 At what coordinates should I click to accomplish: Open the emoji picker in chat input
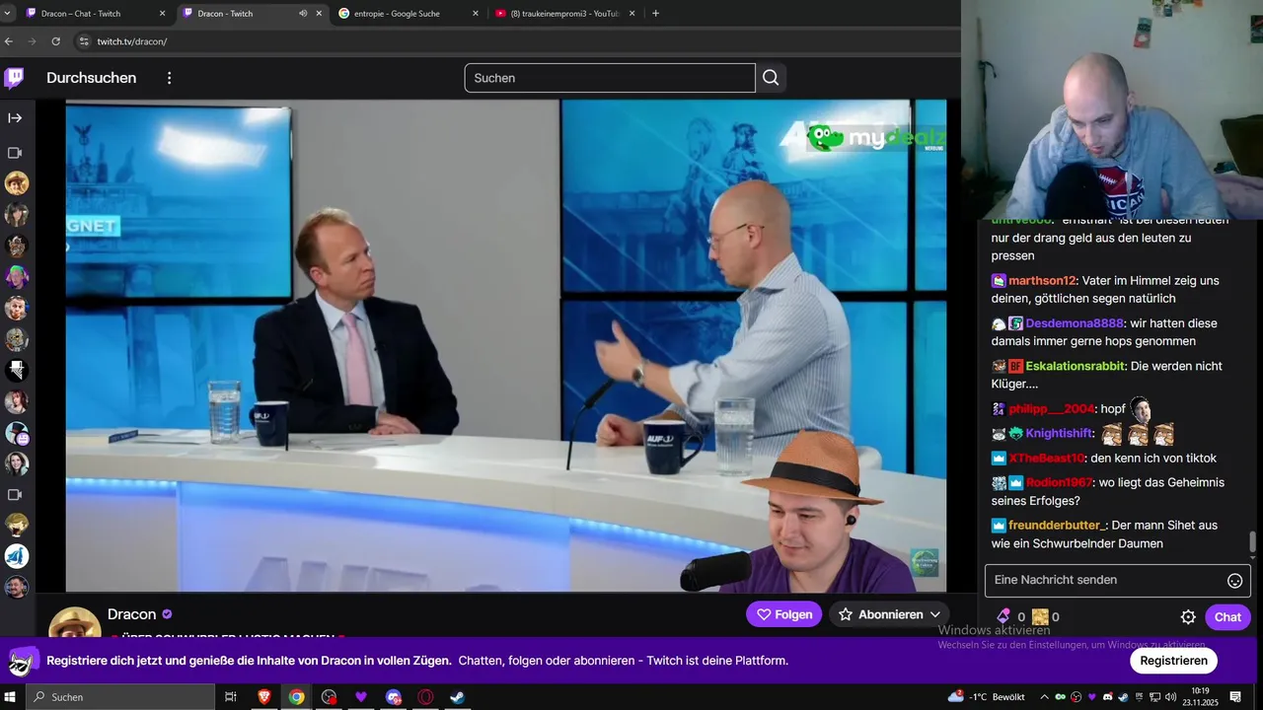[x=1234, y=581]
